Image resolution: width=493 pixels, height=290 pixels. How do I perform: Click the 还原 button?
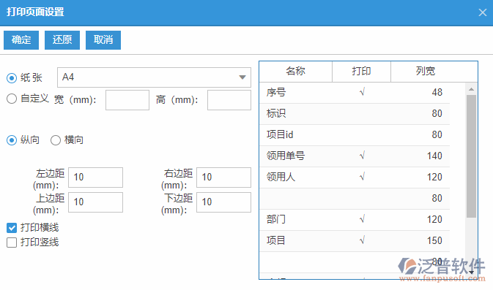[62, 40]
